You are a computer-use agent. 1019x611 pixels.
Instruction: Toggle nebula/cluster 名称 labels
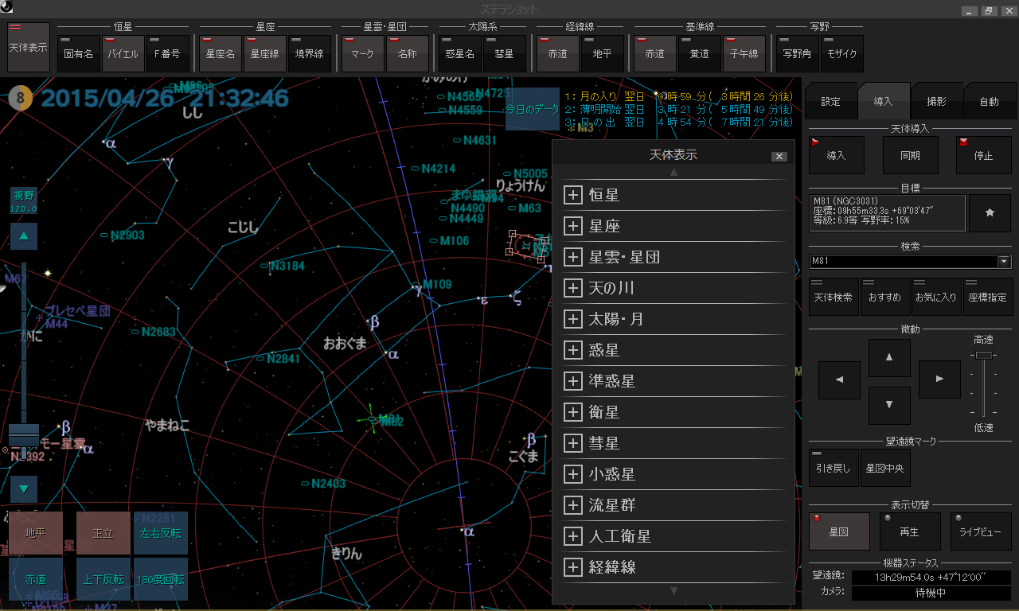[408, 53]
